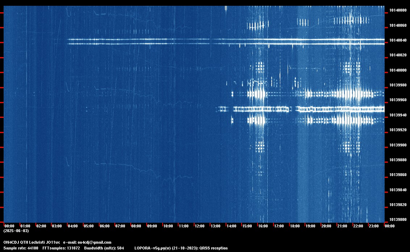Select the 15:00 time axis label
The image size is (410, 252).
247,226
